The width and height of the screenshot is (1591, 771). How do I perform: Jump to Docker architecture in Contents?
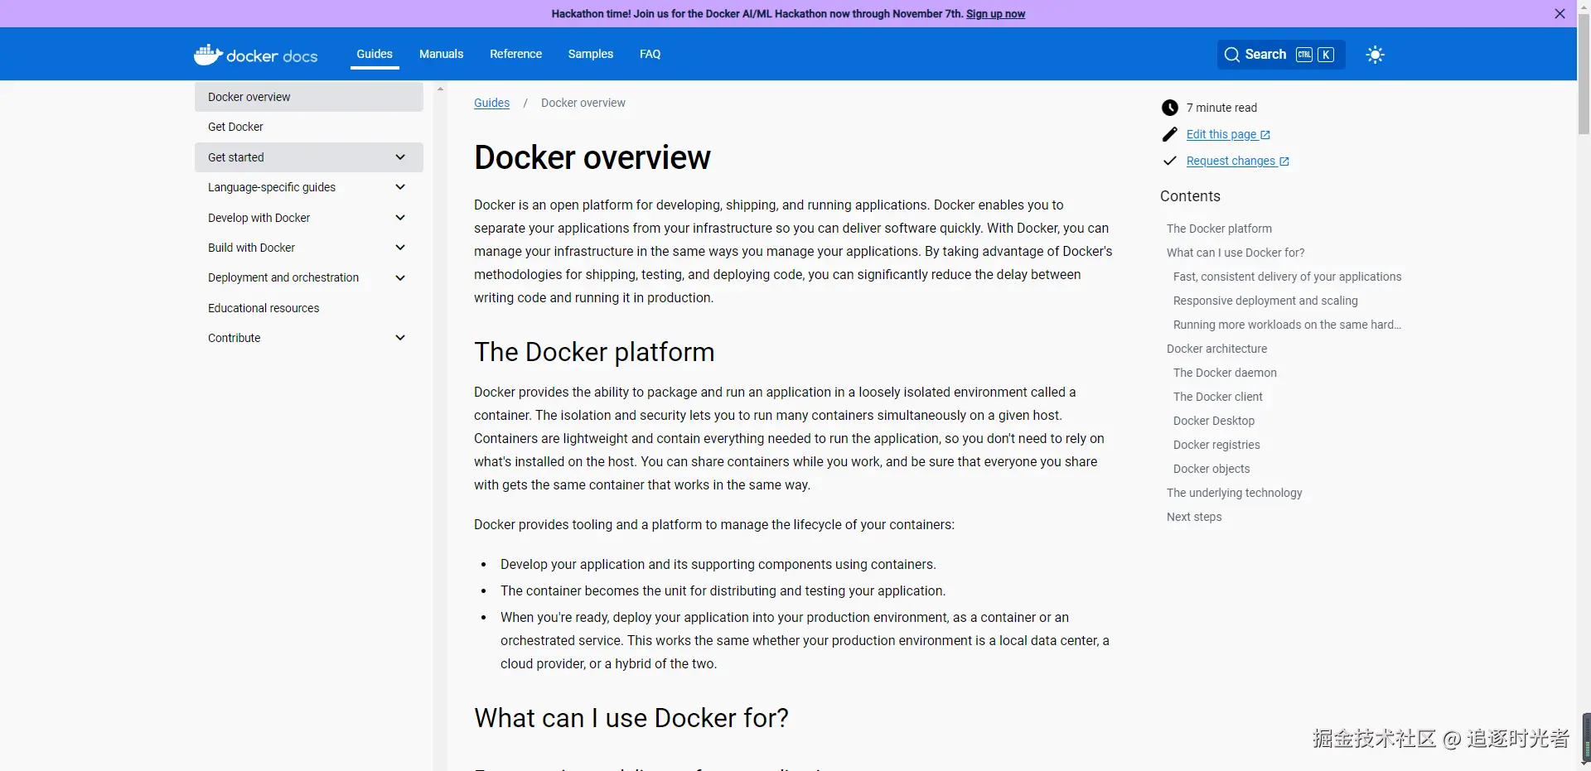pos(1216,349)
